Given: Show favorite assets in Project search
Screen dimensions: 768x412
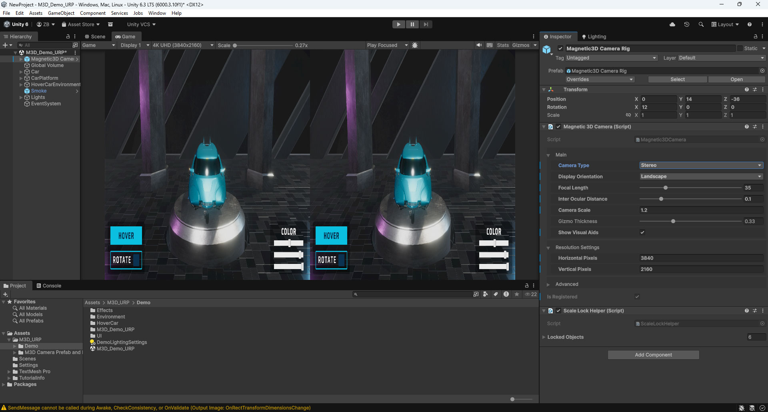Looking at the screenshot, I should tap(516, 294).
